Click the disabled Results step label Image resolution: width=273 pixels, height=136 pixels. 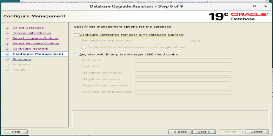(x=19, y=70)
